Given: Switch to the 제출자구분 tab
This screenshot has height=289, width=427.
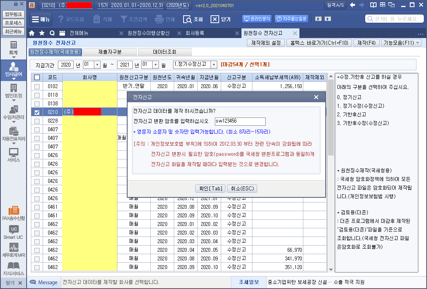Looking at the screenshot, I should (110, 52).
